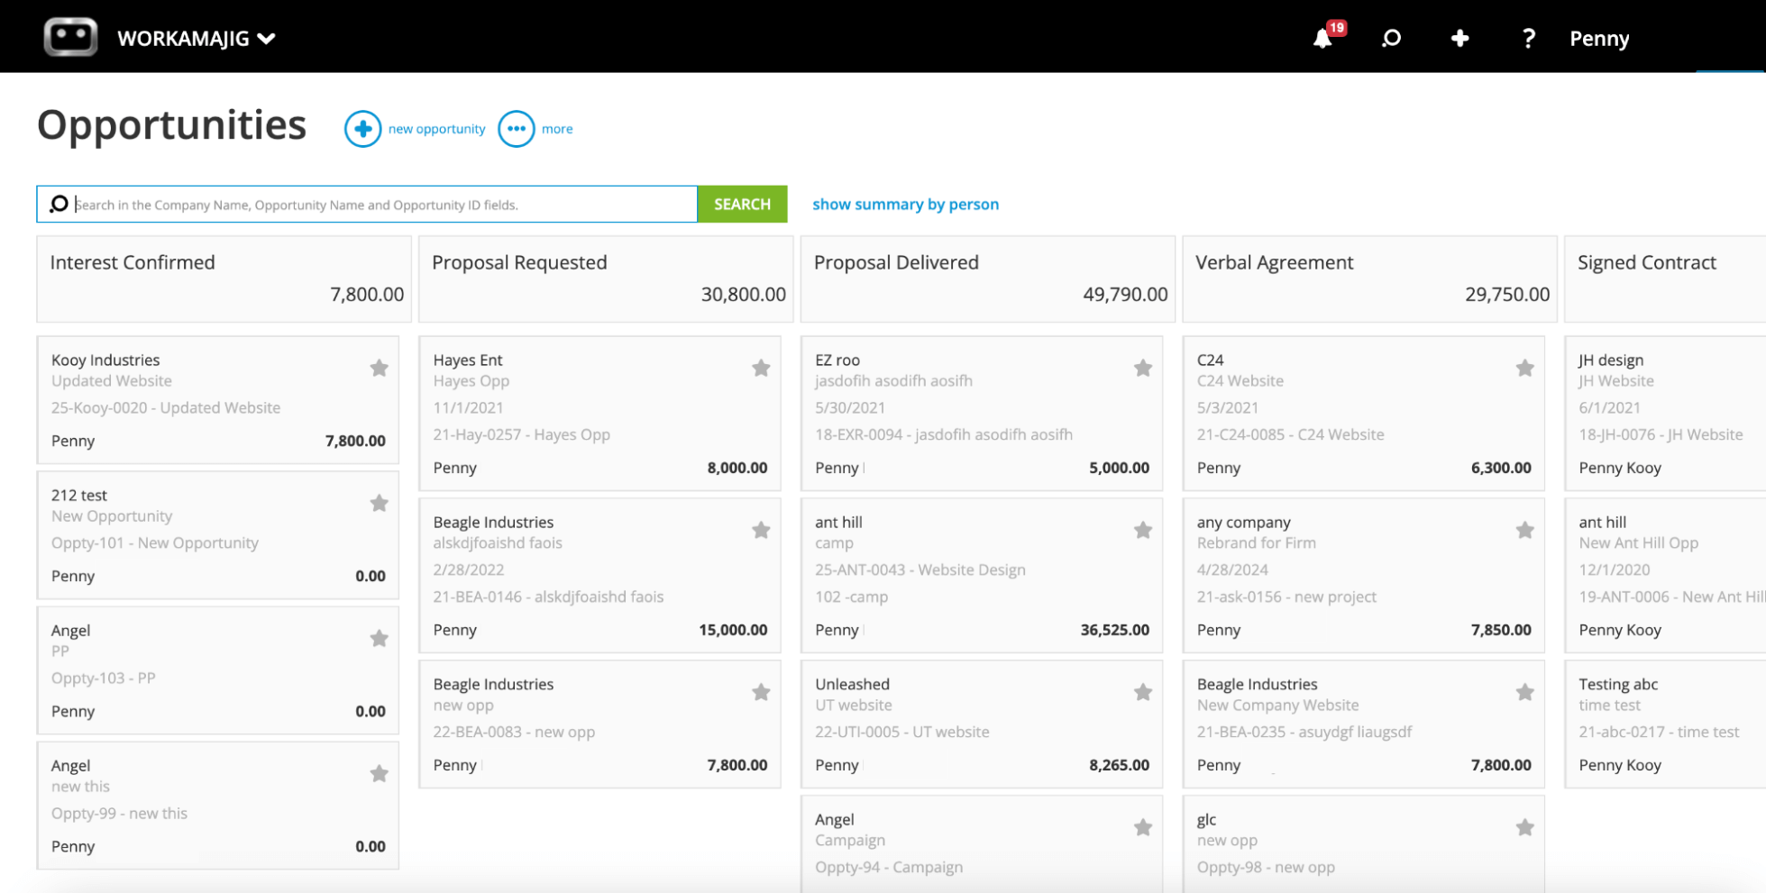Click the new opportunity plus circle icon
This screenshot has width=1766, height=893.
tap(362, 129)
